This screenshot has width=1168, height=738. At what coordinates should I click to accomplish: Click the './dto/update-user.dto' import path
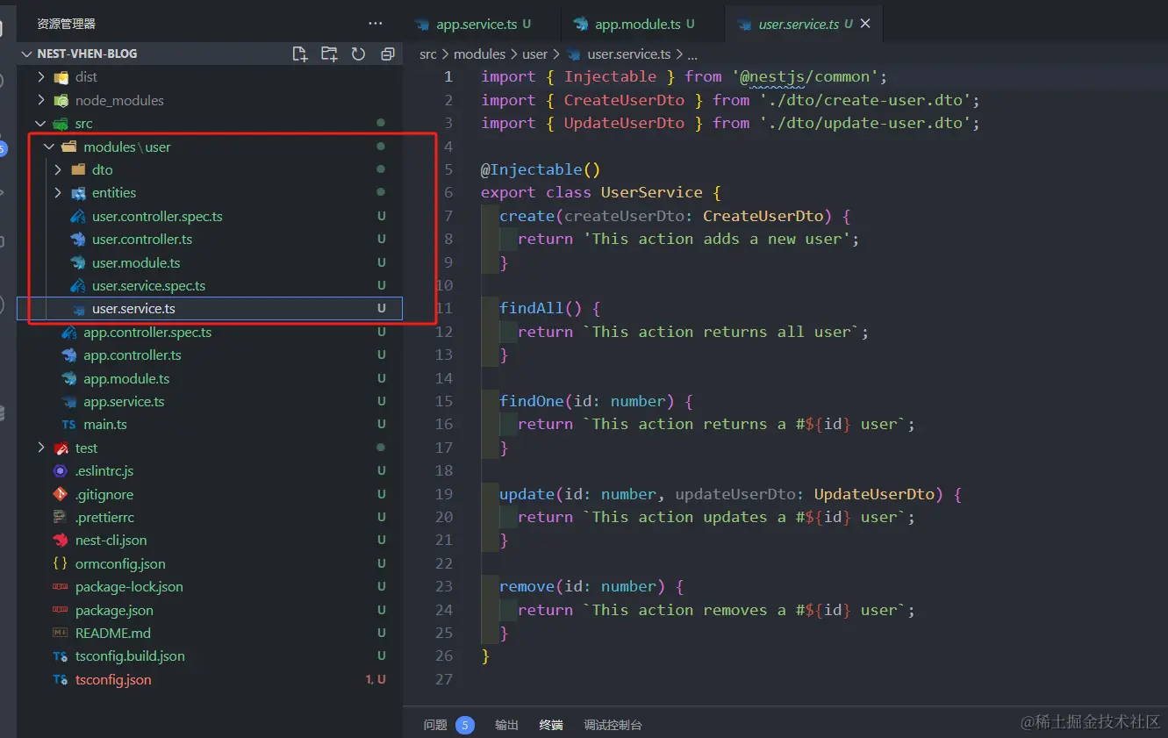pyautogui.click(x=865, y=123)
